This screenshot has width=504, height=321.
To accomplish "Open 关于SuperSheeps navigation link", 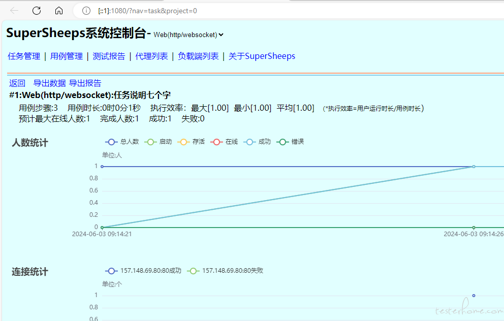I will [x=262, y=56].
